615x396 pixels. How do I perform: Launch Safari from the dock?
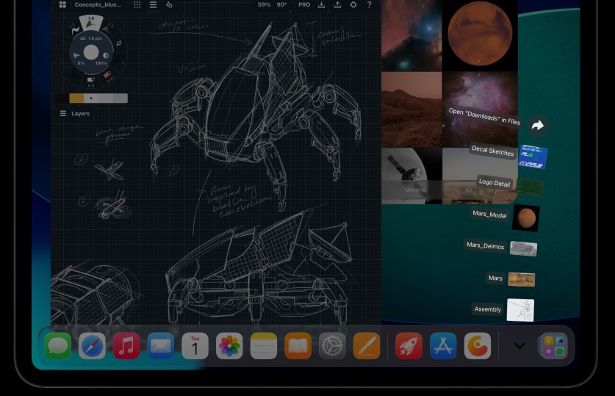tap(92, 346)
